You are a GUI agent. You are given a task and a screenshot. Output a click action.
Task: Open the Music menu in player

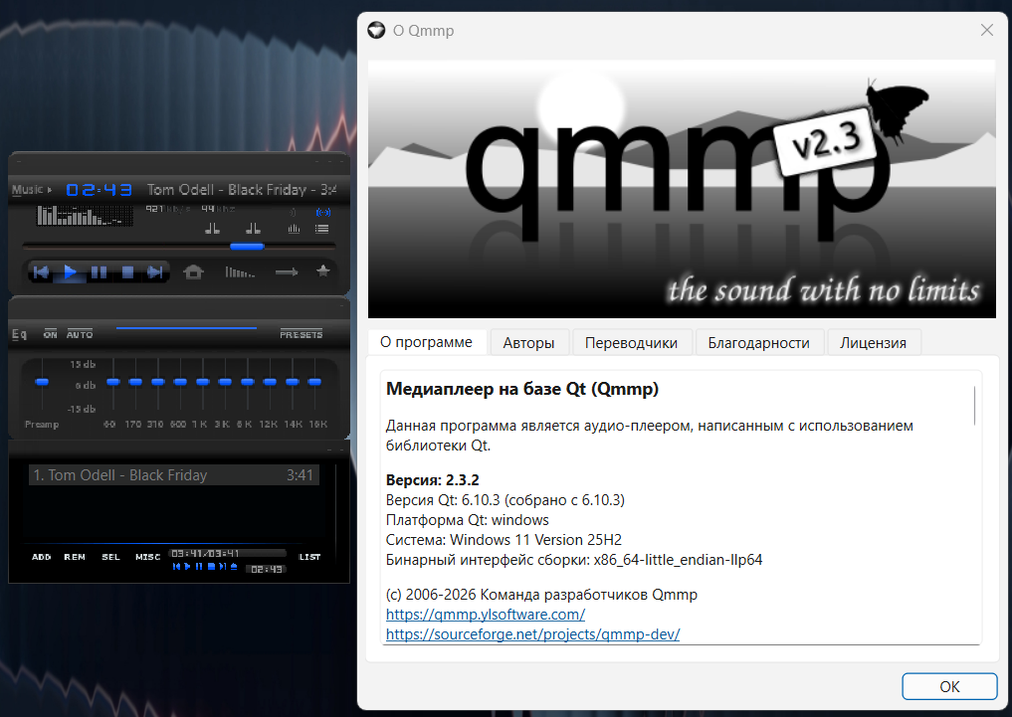click(x=32, y=190)
